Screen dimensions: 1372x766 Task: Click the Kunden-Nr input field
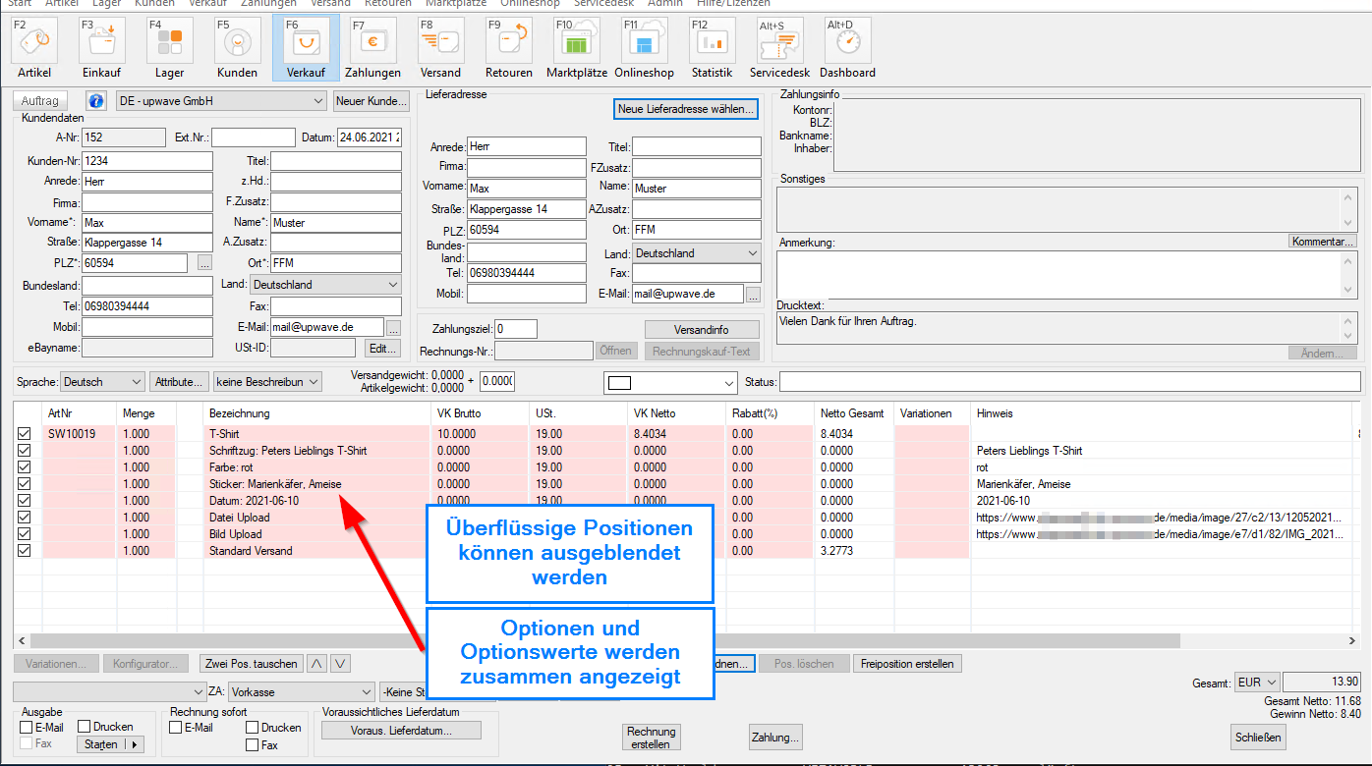(x=147, y=160)
